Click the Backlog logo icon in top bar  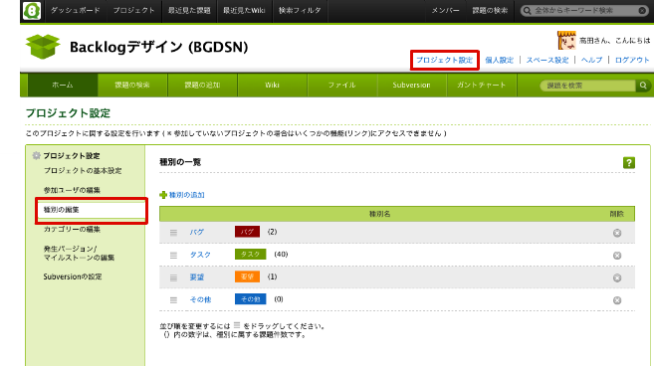click(x=32, y=10)
